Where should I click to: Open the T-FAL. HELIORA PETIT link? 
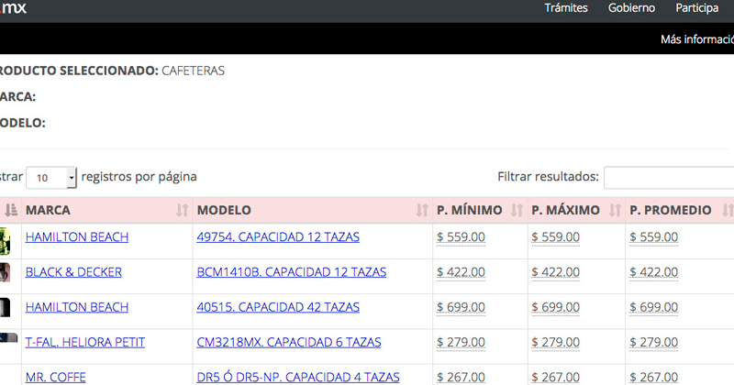[84, 342]
